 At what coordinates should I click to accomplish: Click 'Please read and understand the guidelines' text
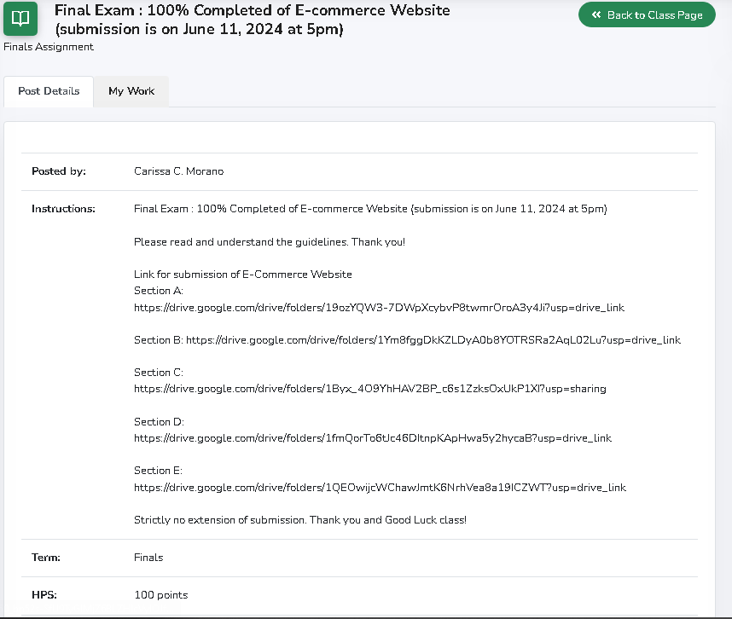tap(269, 242)
